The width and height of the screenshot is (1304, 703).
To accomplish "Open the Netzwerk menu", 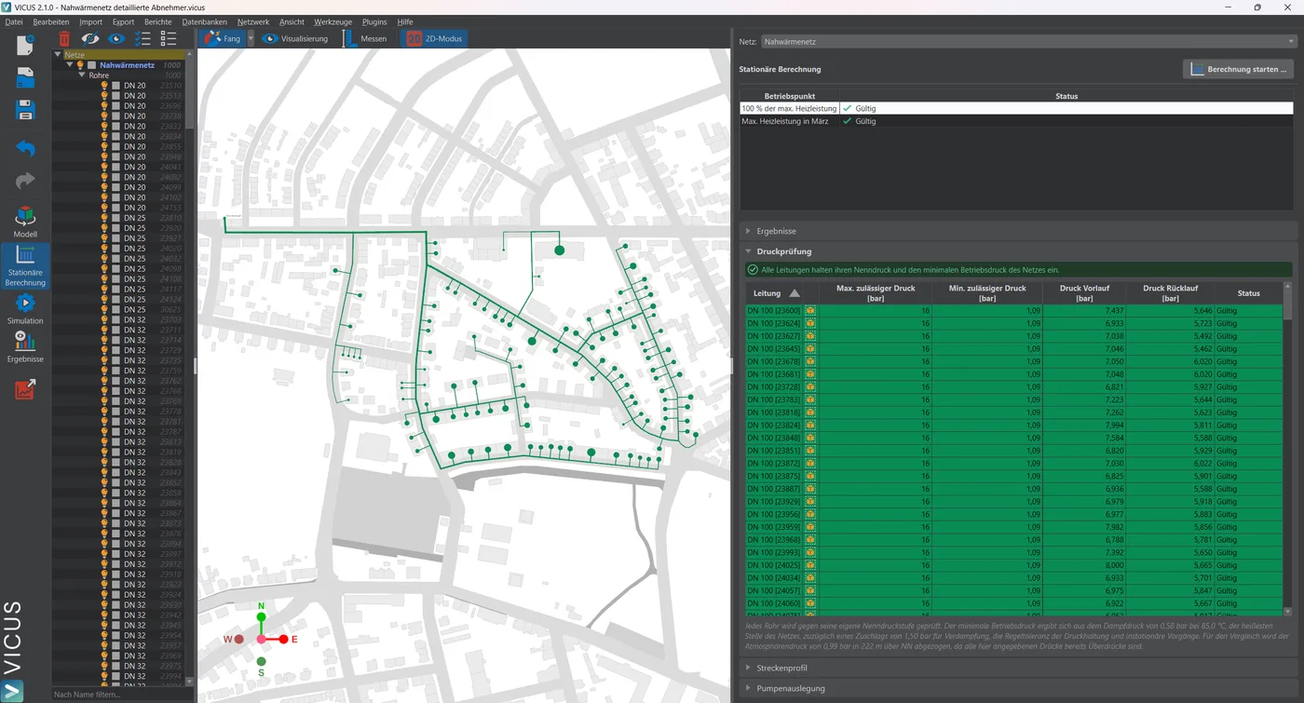I will (253, 21).
